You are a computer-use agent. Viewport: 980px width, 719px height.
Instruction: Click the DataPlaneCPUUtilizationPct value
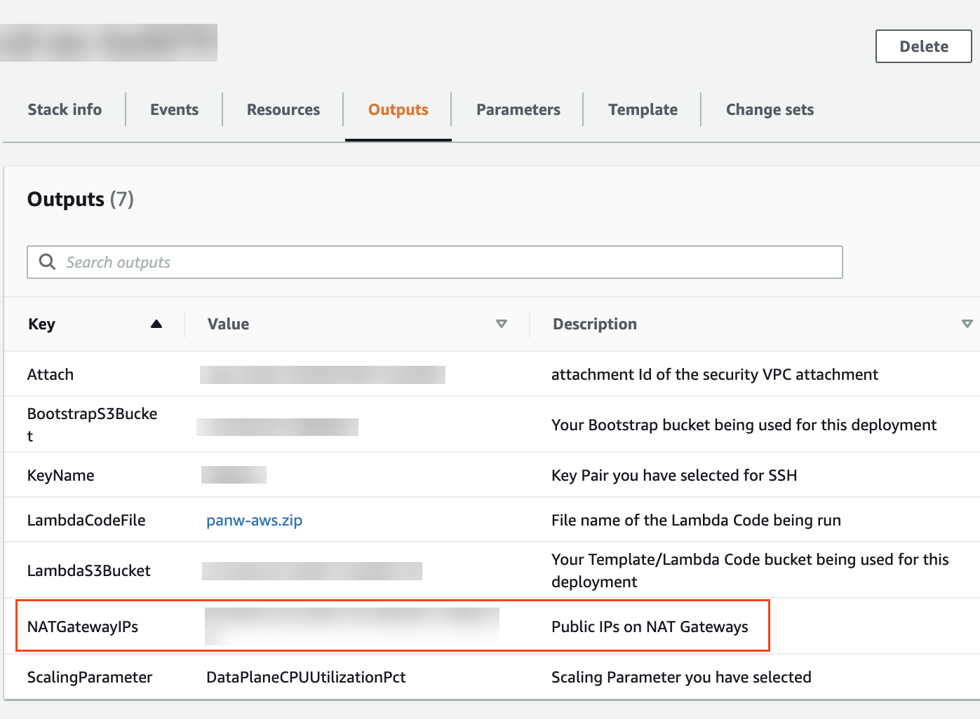click(x=306, y=677)
